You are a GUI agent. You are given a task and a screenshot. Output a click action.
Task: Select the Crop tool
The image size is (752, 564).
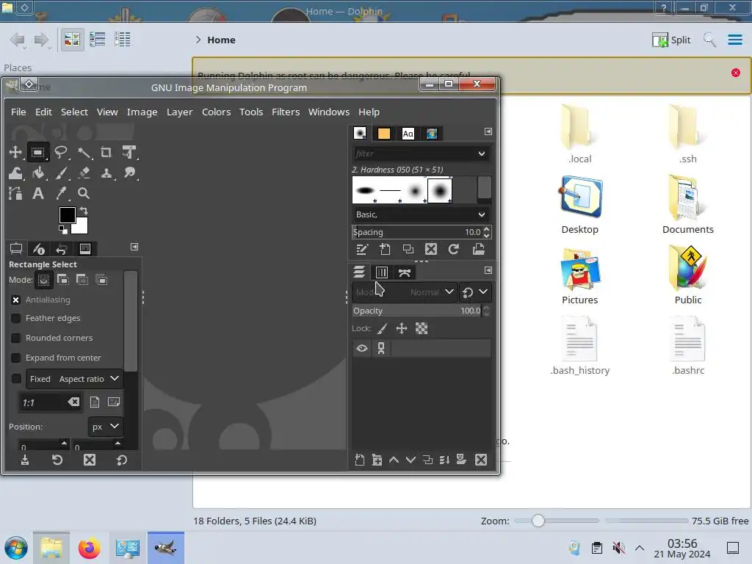[106, 153]
